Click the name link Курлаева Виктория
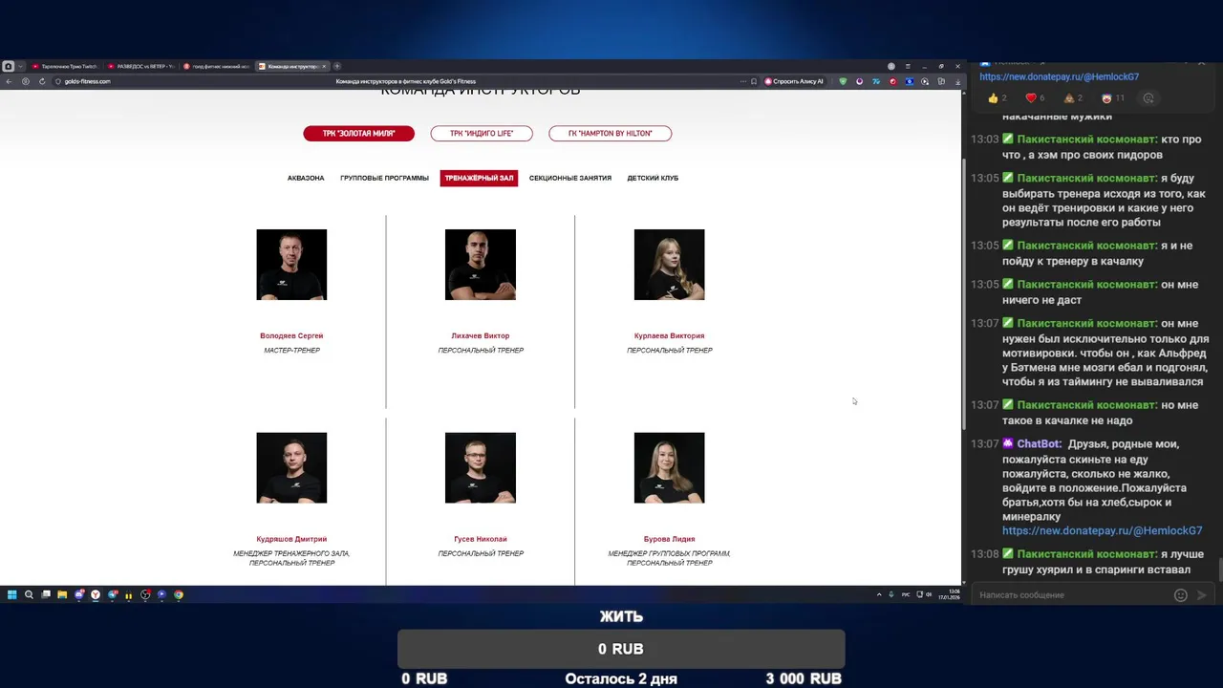 [669, 336]
